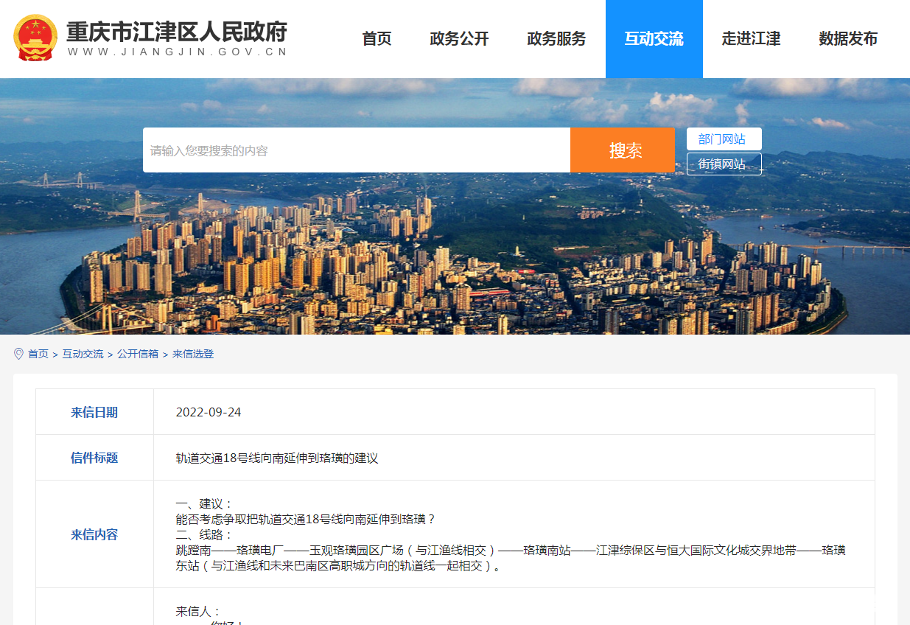Click the date 2022-09-24
The height and width of the screenshot is (625, 910).
coord(209,412)
